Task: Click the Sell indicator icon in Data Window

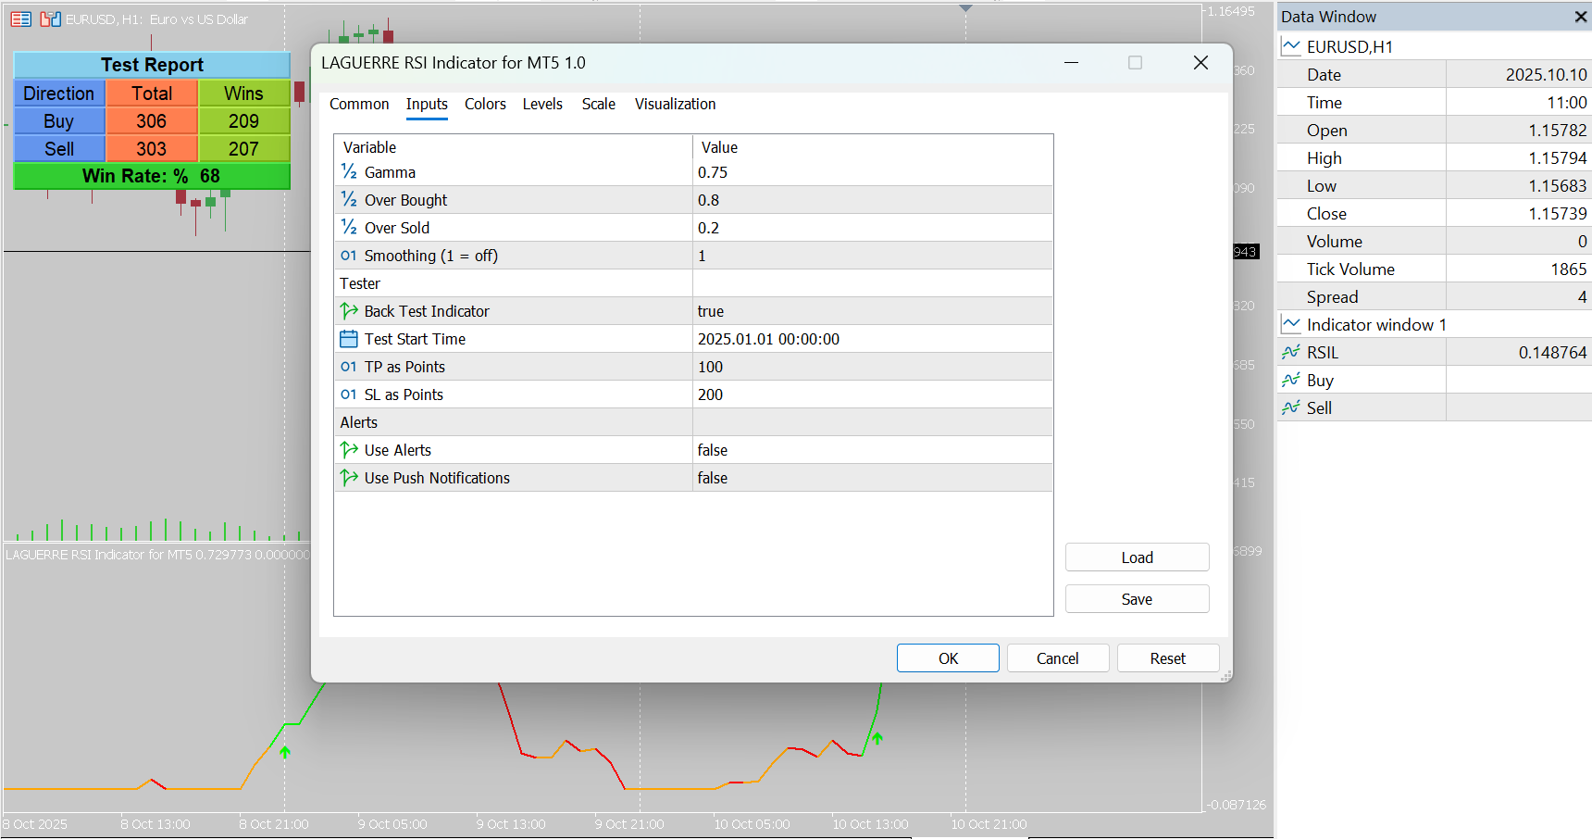Action: click(1291, 407)
